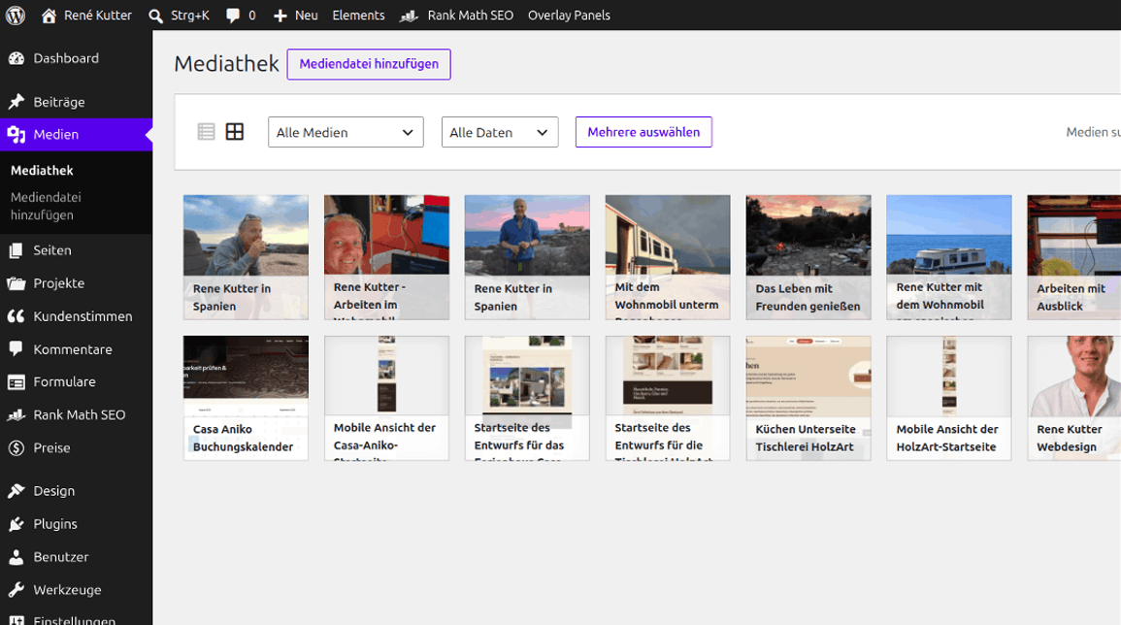
Task: Open the Das Leben mit Freunden genießen thumbnail
Action: pos(808,257)
